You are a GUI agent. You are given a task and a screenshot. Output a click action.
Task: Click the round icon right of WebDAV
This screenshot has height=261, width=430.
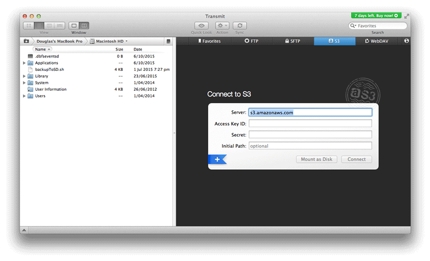pos(406,41)
